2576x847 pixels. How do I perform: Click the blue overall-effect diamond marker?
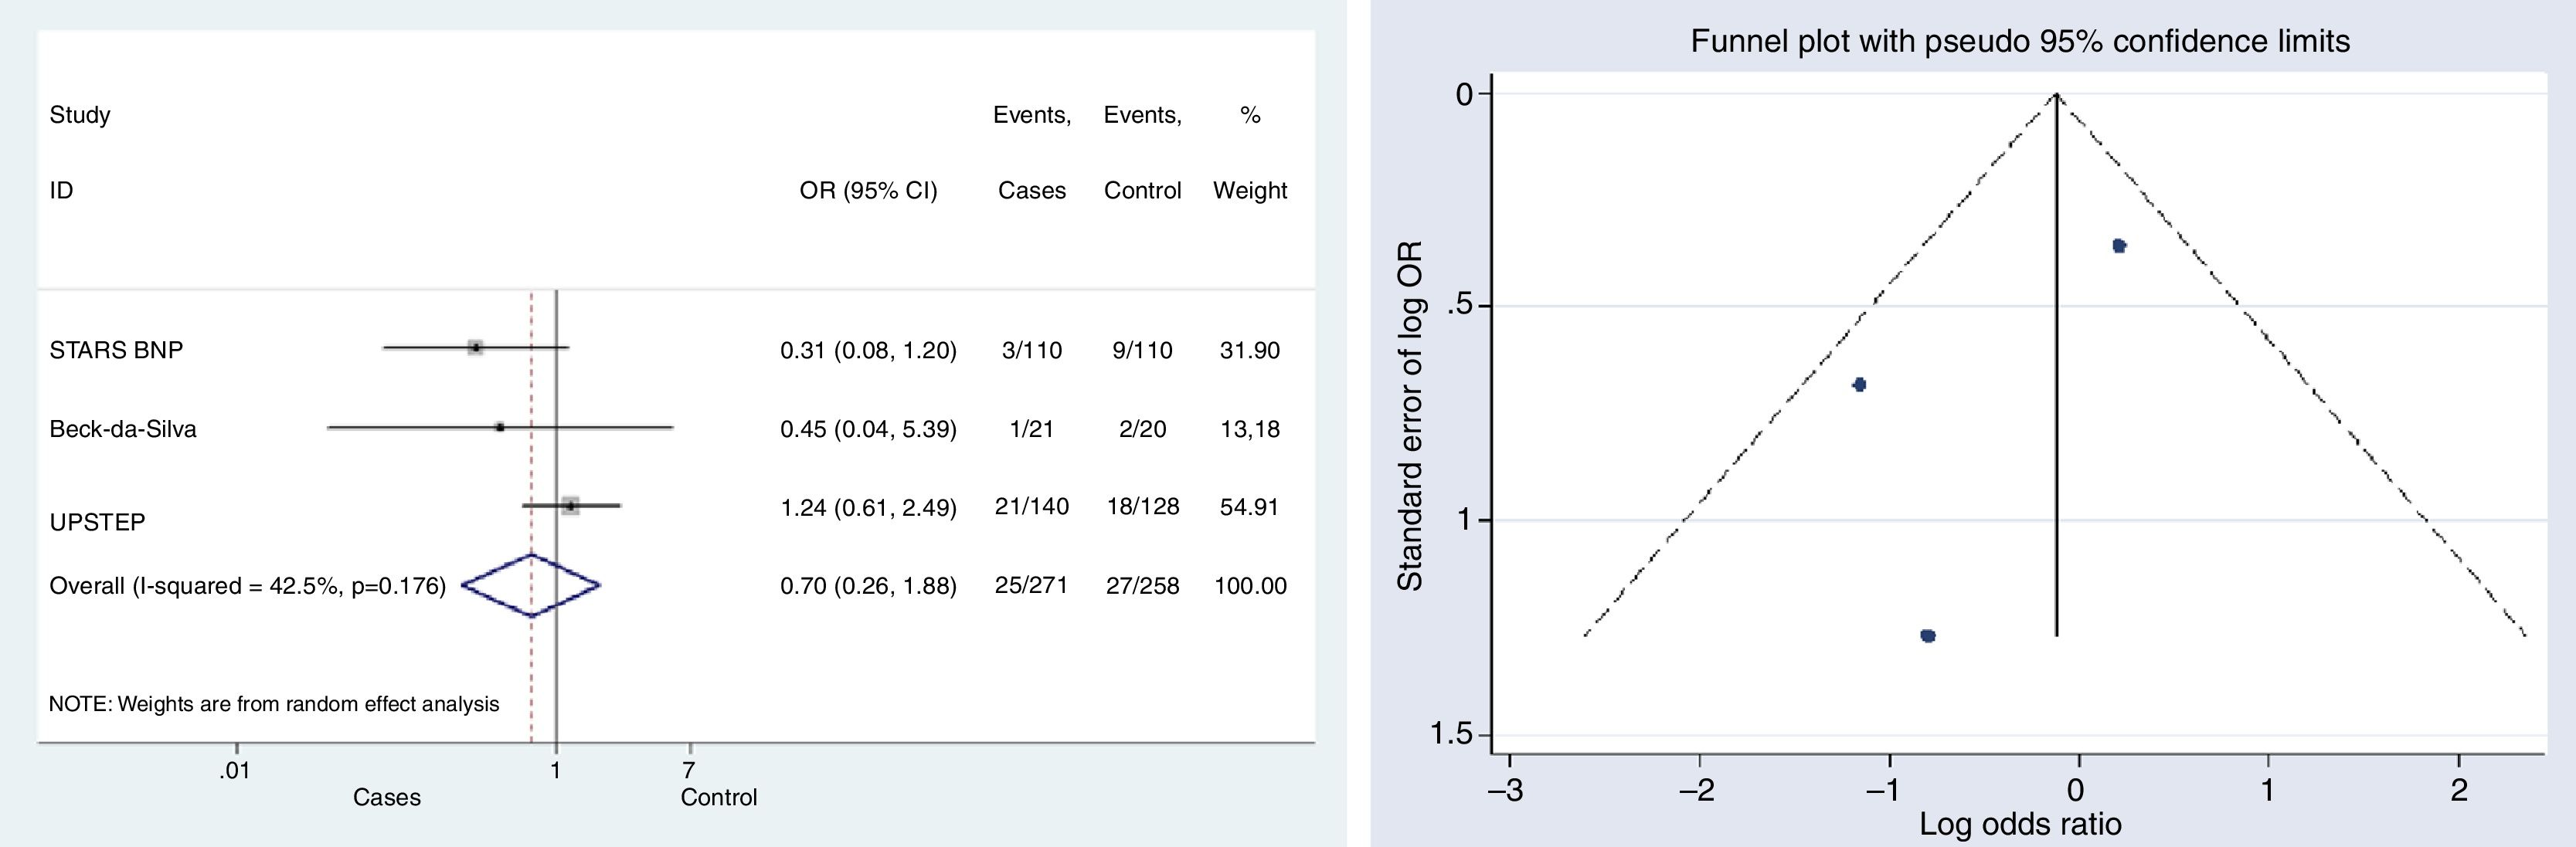point(531,585)
